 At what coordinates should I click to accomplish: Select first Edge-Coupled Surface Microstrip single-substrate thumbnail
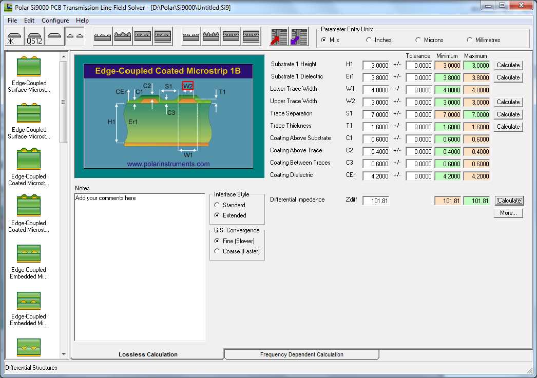(x=29, y=66)
